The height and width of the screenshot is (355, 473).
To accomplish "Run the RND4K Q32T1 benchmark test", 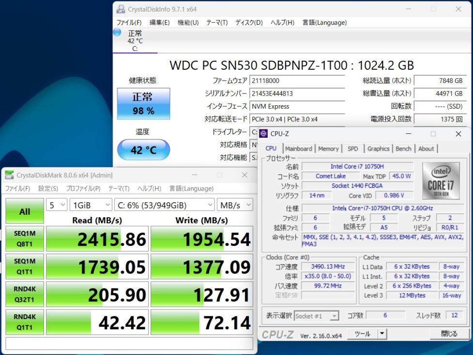I will tap(24, 294).
